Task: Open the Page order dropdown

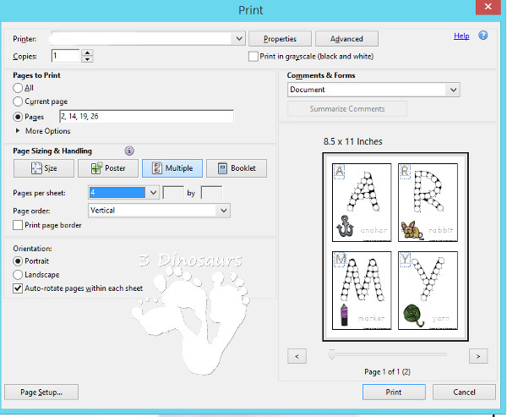Action: tap(224, 210)
